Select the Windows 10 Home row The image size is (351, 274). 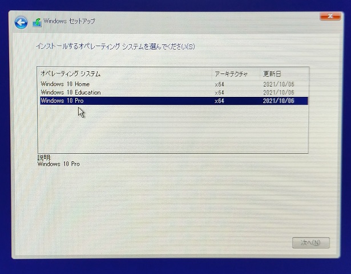[174, 84]
